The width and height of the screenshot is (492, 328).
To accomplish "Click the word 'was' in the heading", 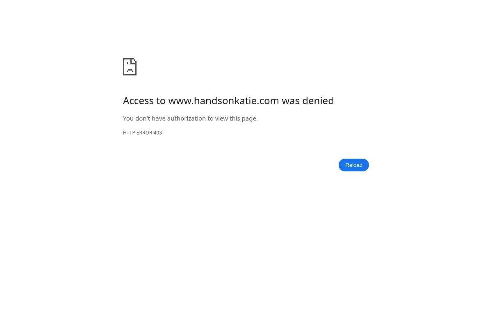I will click(291, 100).
